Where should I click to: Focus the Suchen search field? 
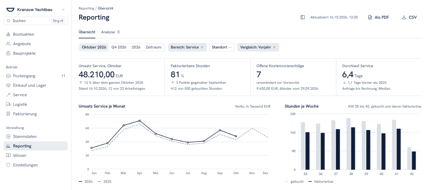pyautogui.click(x=35, y=21)
